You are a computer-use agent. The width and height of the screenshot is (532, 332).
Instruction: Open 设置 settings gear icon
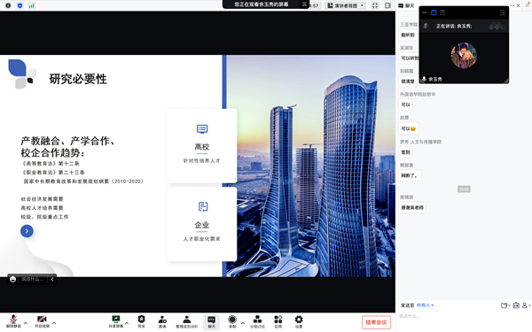point(299,321)
